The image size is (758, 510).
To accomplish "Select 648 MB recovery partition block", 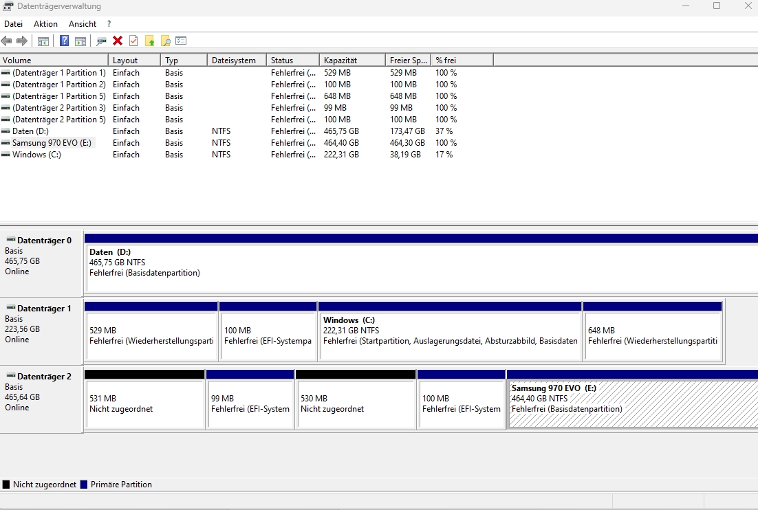I will [653, 331].
